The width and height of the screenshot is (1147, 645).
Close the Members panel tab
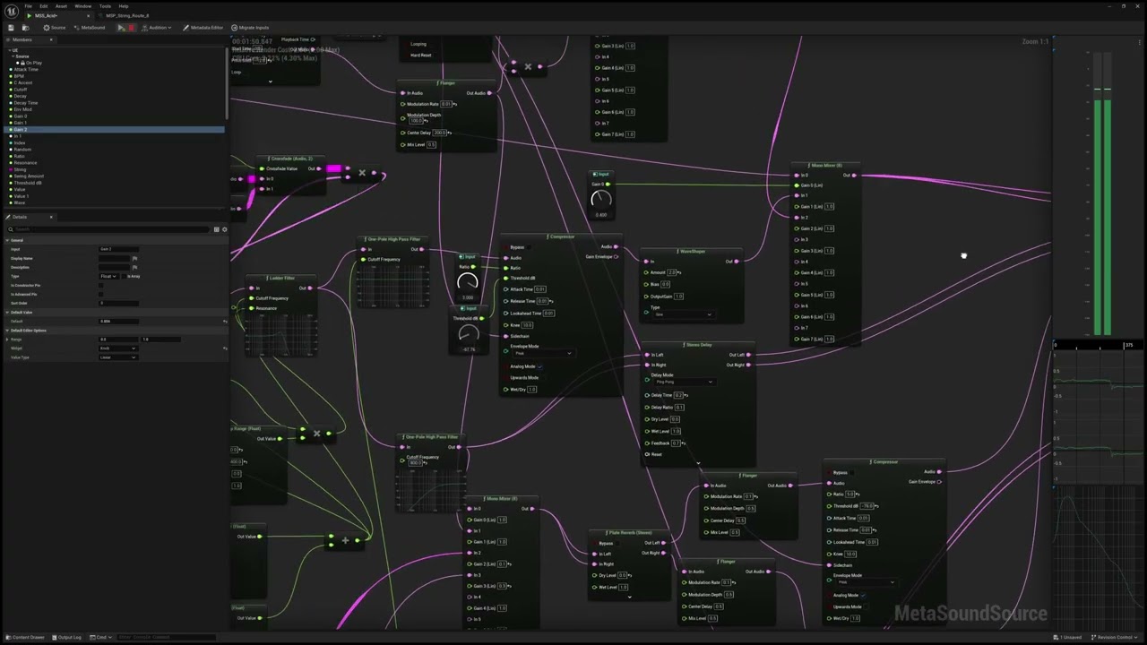[51, 39]
